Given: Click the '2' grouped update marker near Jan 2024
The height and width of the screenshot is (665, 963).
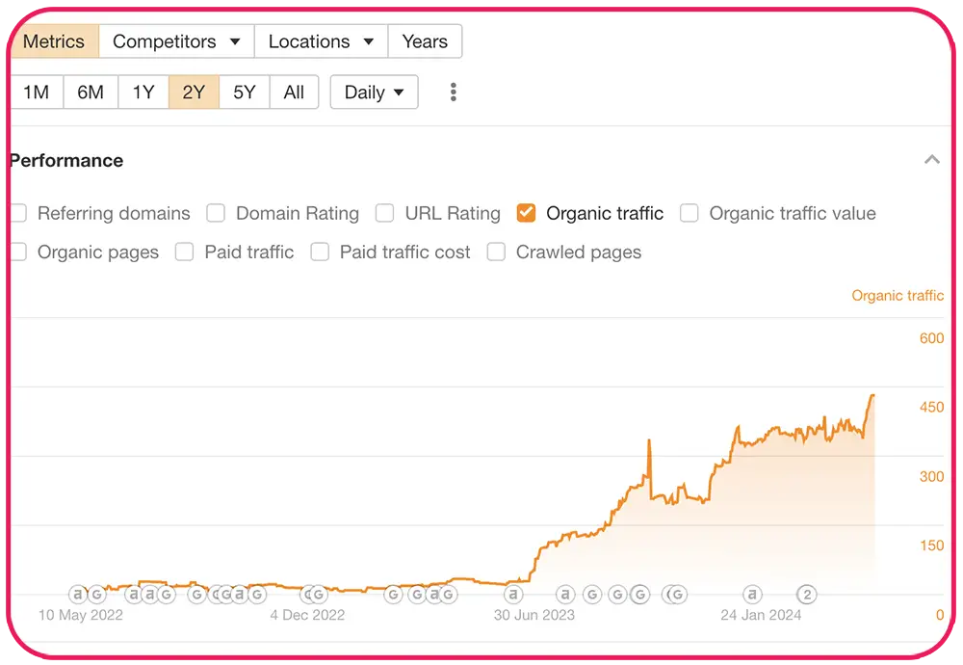Looking at the screenshot, I should coord(806,595).
